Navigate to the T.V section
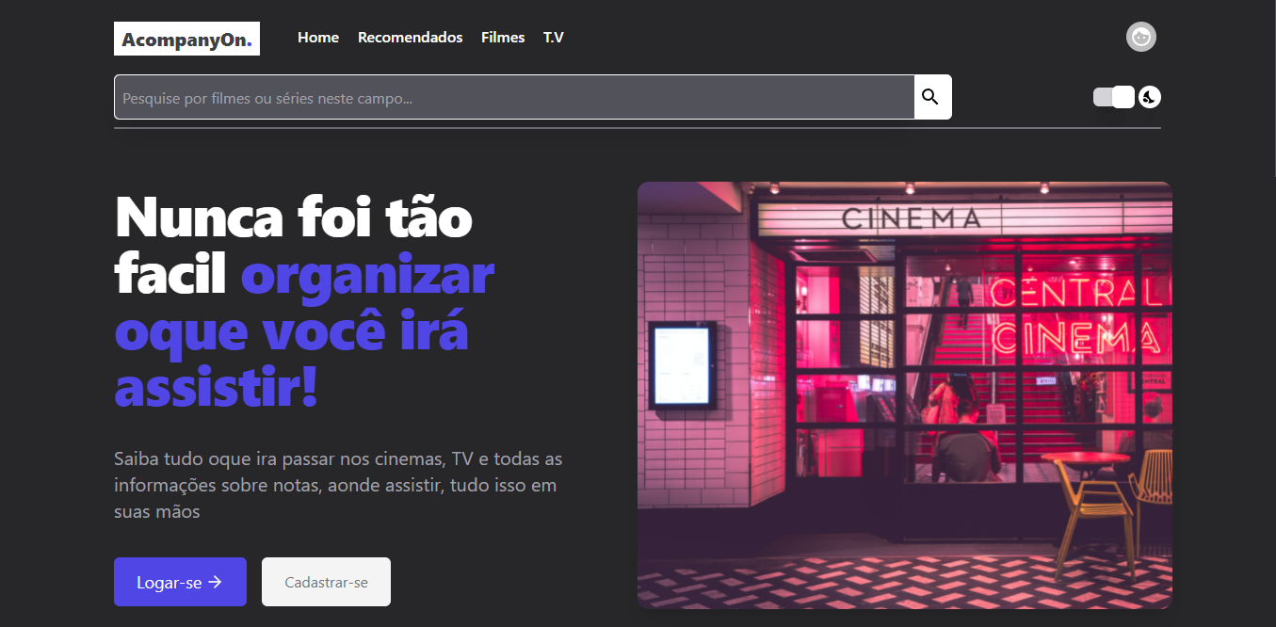Screen dimensions: 1276x627 (553, 38)
